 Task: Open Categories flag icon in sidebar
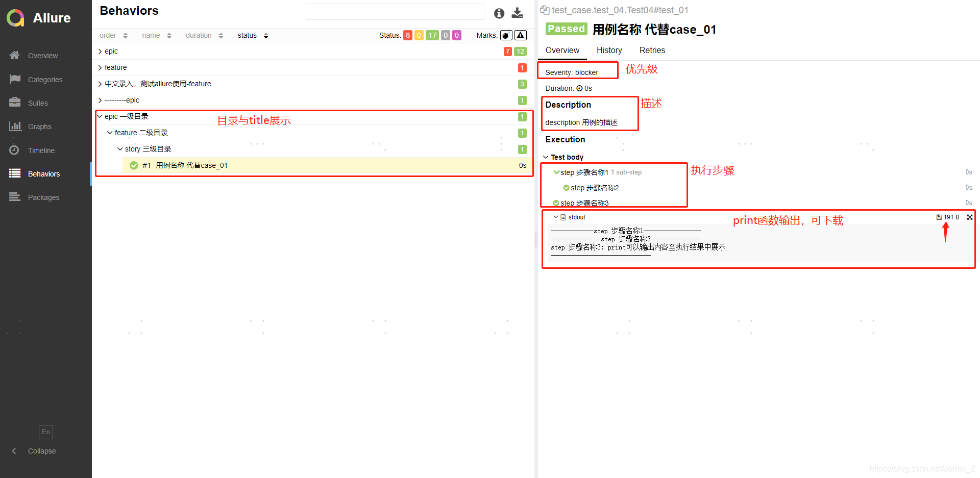tap(15, 79)
